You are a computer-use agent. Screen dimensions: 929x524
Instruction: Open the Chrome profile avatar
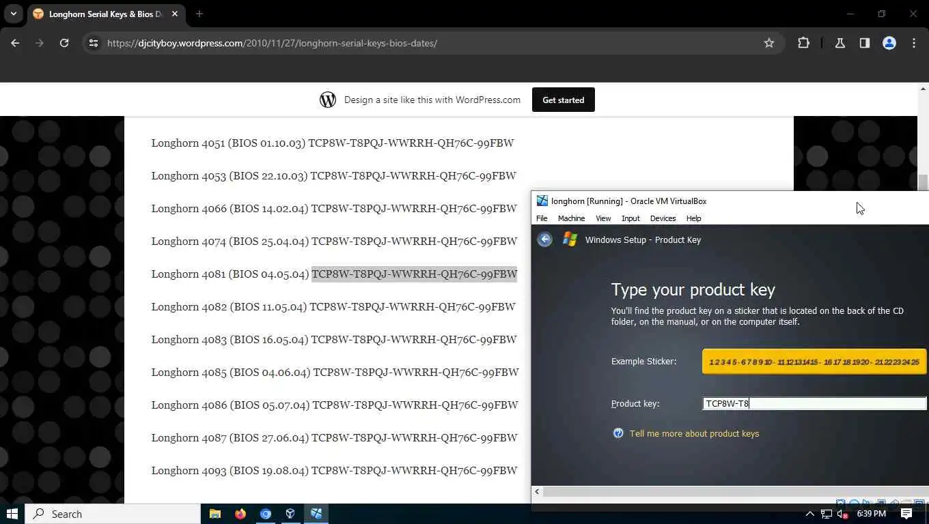click(889, 43)
